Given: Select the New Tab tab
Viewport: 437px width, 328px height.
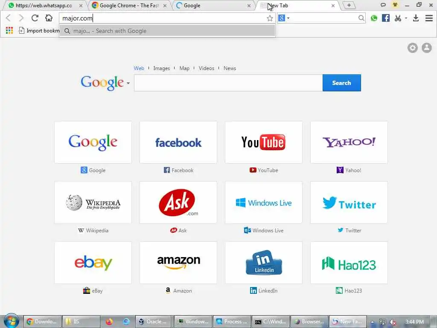Looking at the screenshot, I should (x=297, y=6).
